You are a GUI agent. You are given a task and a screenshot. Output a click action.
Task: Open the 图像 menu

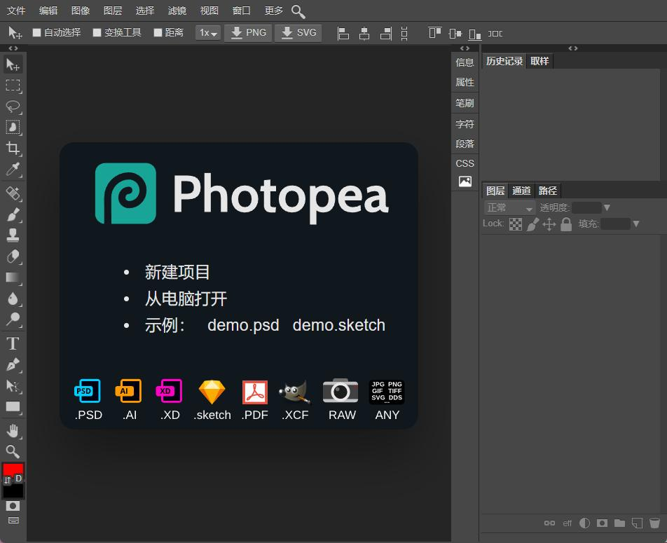[81, 11]
